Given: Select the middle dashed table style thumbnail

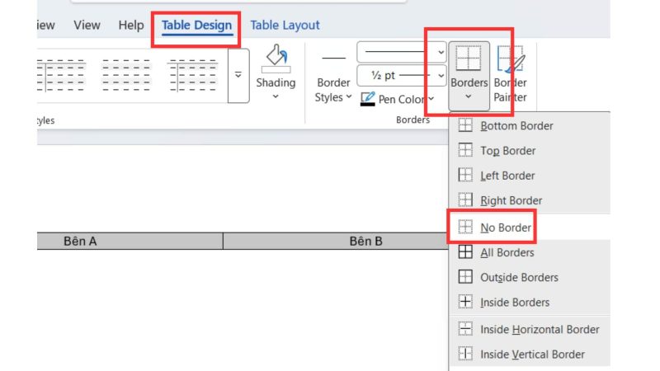Looking at the screenshot, I should click(x=126, y=76).
